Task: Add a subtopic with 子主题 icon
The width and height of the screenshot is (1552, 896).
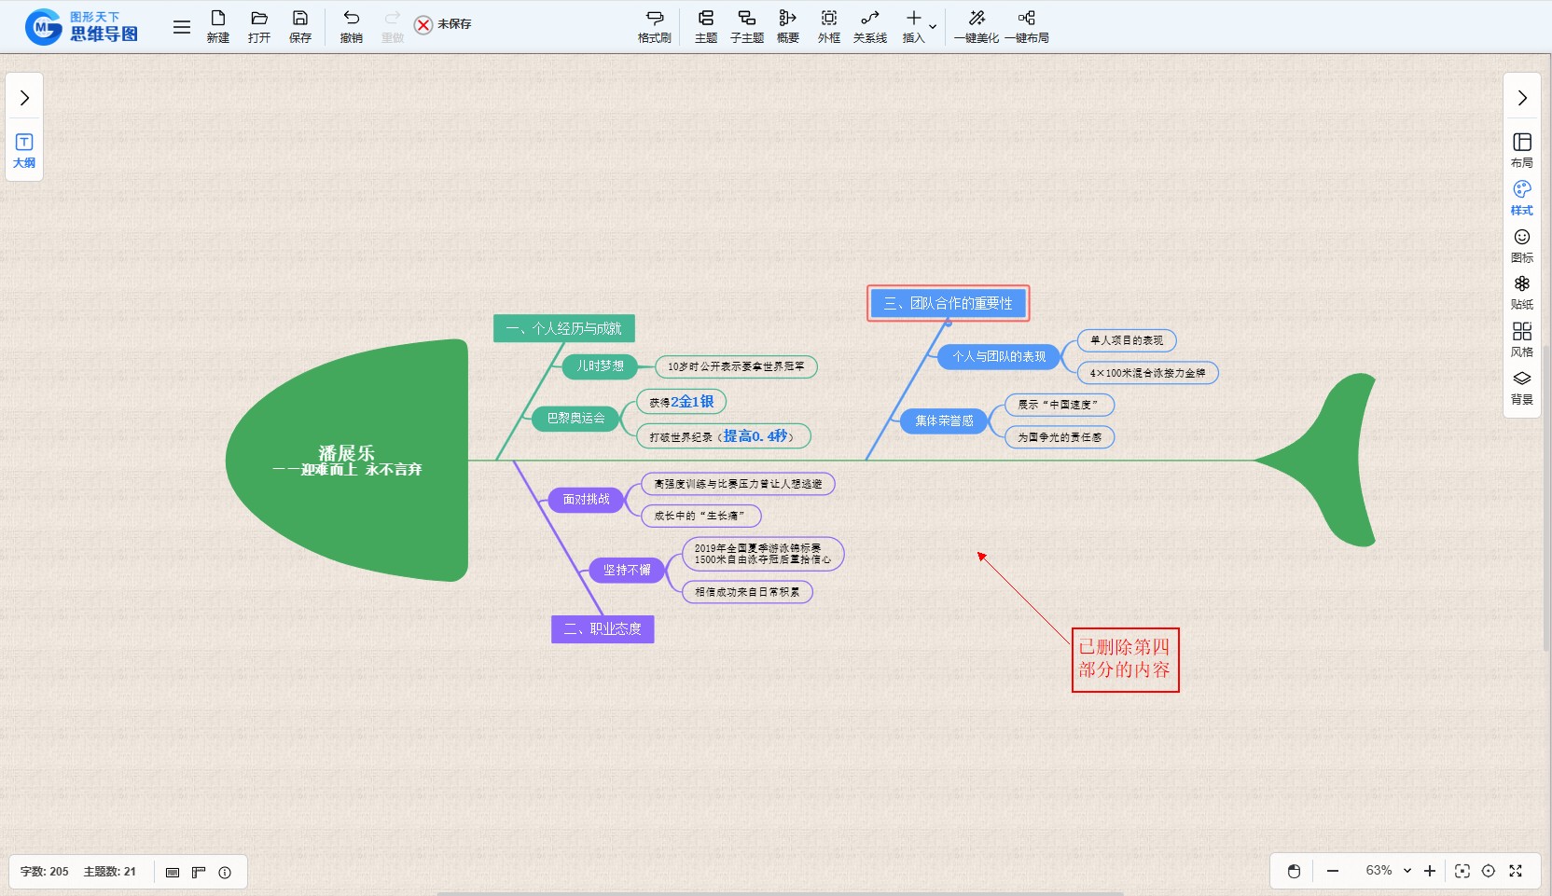Action: coord(746,26)
